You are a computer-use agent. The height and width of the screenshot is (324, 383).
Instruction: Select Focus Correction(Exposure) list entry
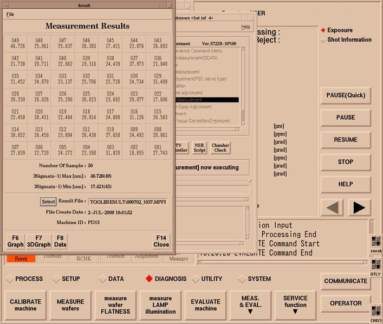click(203, 121)
